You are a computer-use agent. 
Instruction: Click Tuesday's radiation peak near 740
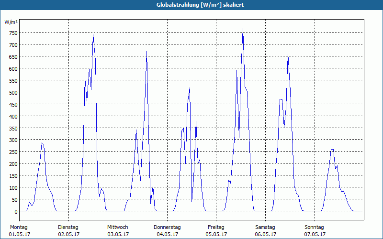click(93, 35)
